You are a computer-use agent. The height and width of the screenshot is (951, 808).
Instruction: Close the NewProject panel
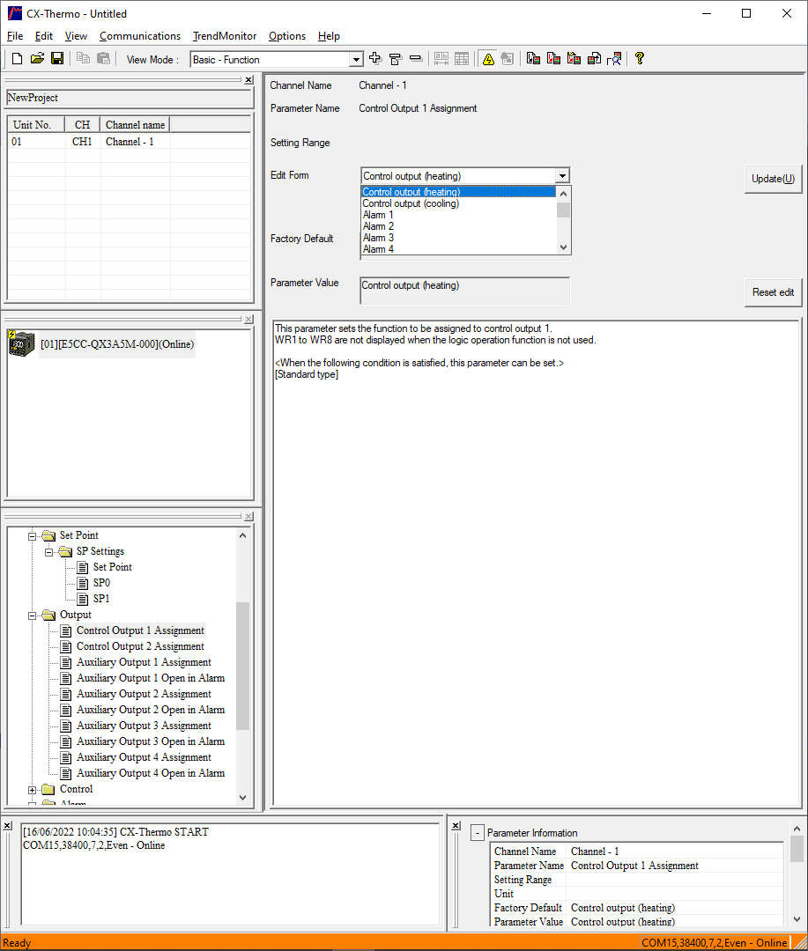[x=248, y=80]
